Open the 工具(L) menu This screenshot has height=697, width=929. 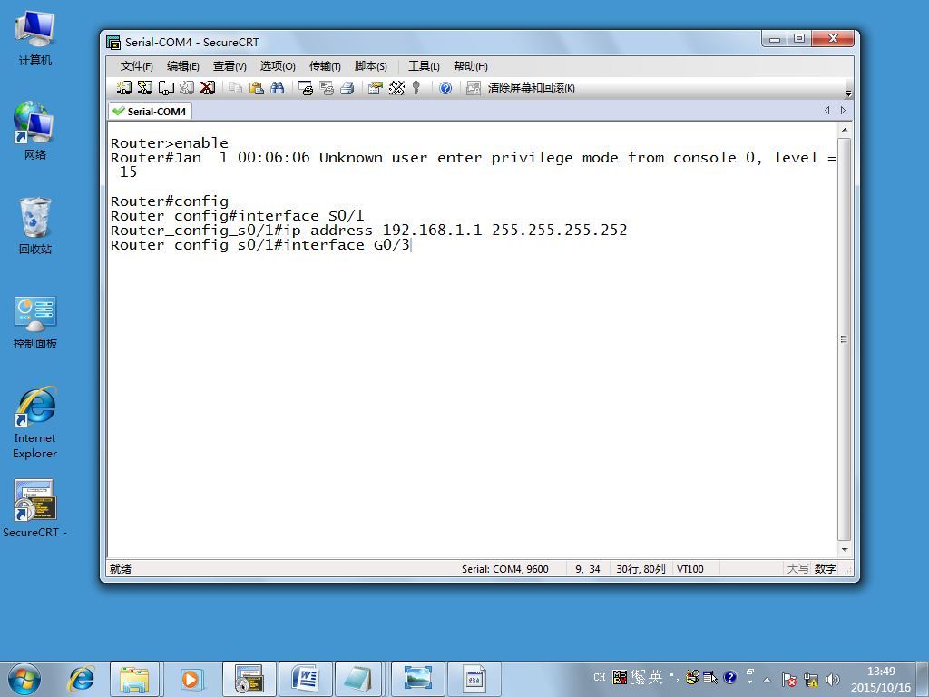pyautogui.click(x=424, y=66)
